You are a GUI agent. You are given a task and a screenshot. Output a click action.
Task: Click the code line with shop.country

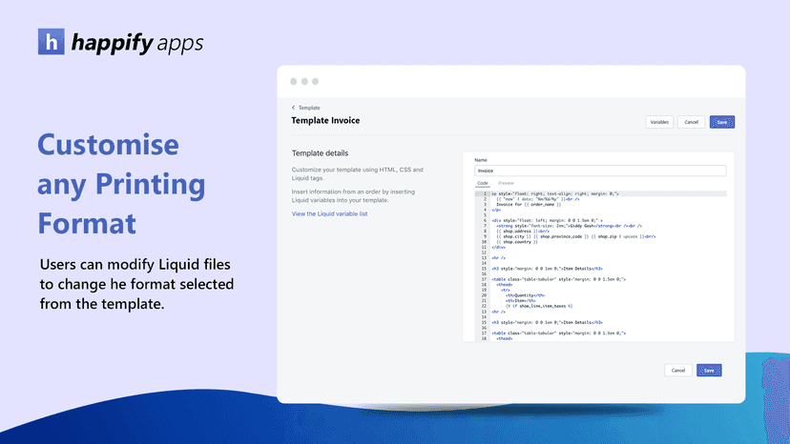pos(516,242)
